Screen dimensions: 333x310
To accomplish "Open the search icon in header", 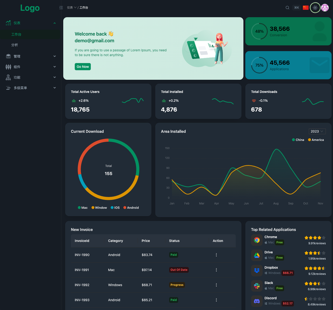I will pyautogui.click(x=287, y=8).
